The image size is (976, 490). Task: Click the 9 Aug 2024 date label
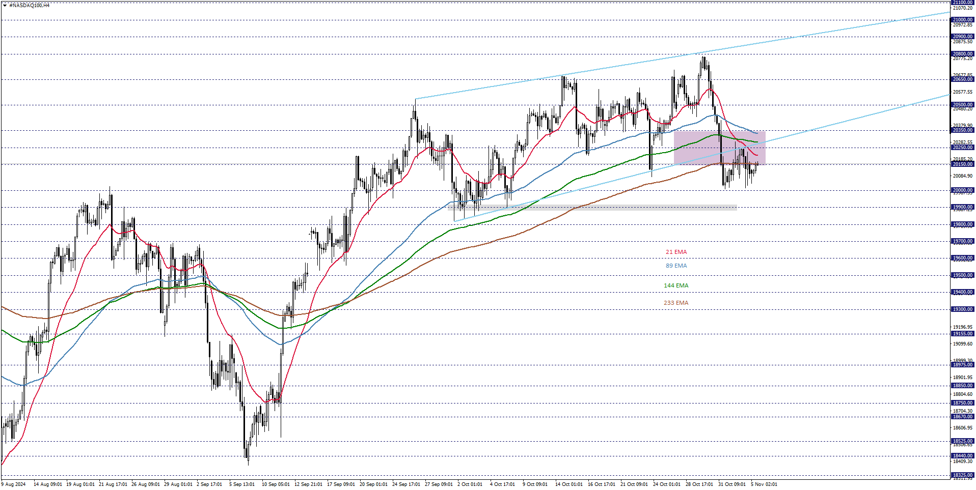tap(14, 484)
